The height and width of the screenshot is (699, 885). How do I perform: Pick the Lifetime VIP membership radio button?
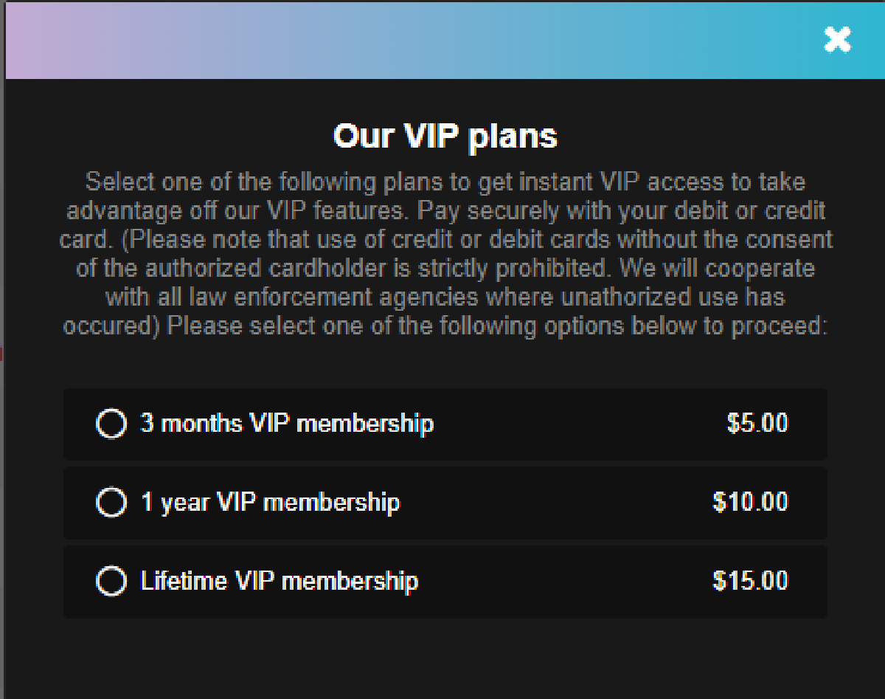tap(111, 582)
